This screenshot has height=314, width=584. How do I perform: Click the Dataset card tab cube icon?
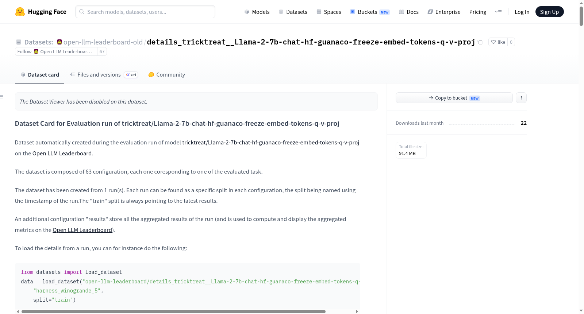pos(23,75)
